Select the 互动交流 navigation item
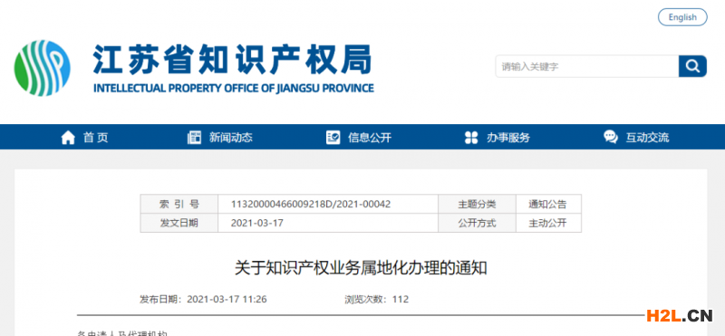The width and height of the screenshot is (725, 336). 647,138
